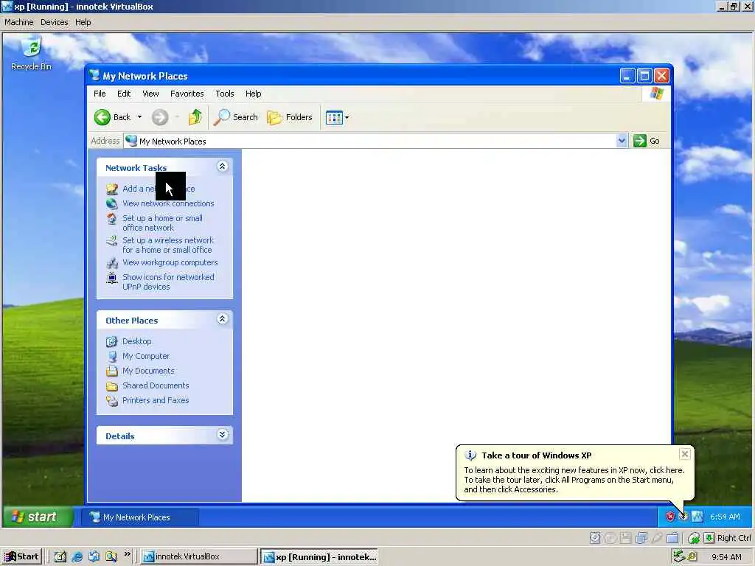Go up one folder level

pyautogui.click(x=195, y=117)
